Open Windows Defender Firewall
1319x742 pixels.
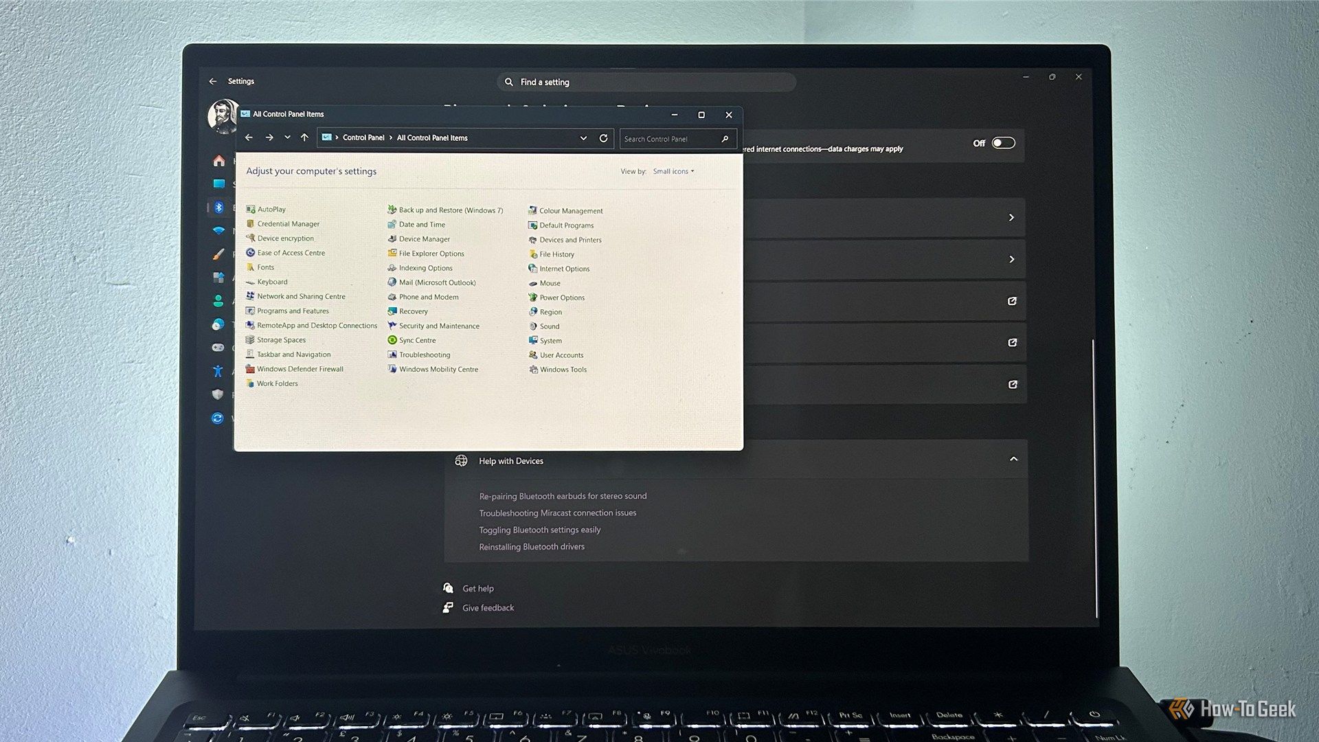pyautogui.click(x=294, y=369)
